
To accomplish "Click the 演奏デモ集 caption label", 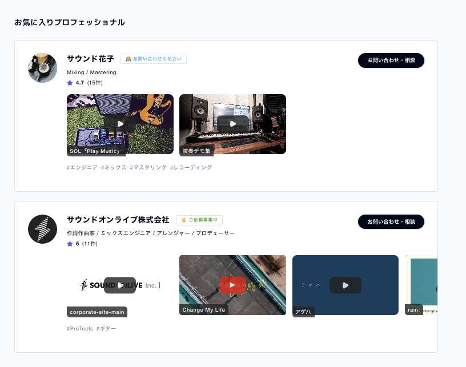I will [x=196, y=151].
